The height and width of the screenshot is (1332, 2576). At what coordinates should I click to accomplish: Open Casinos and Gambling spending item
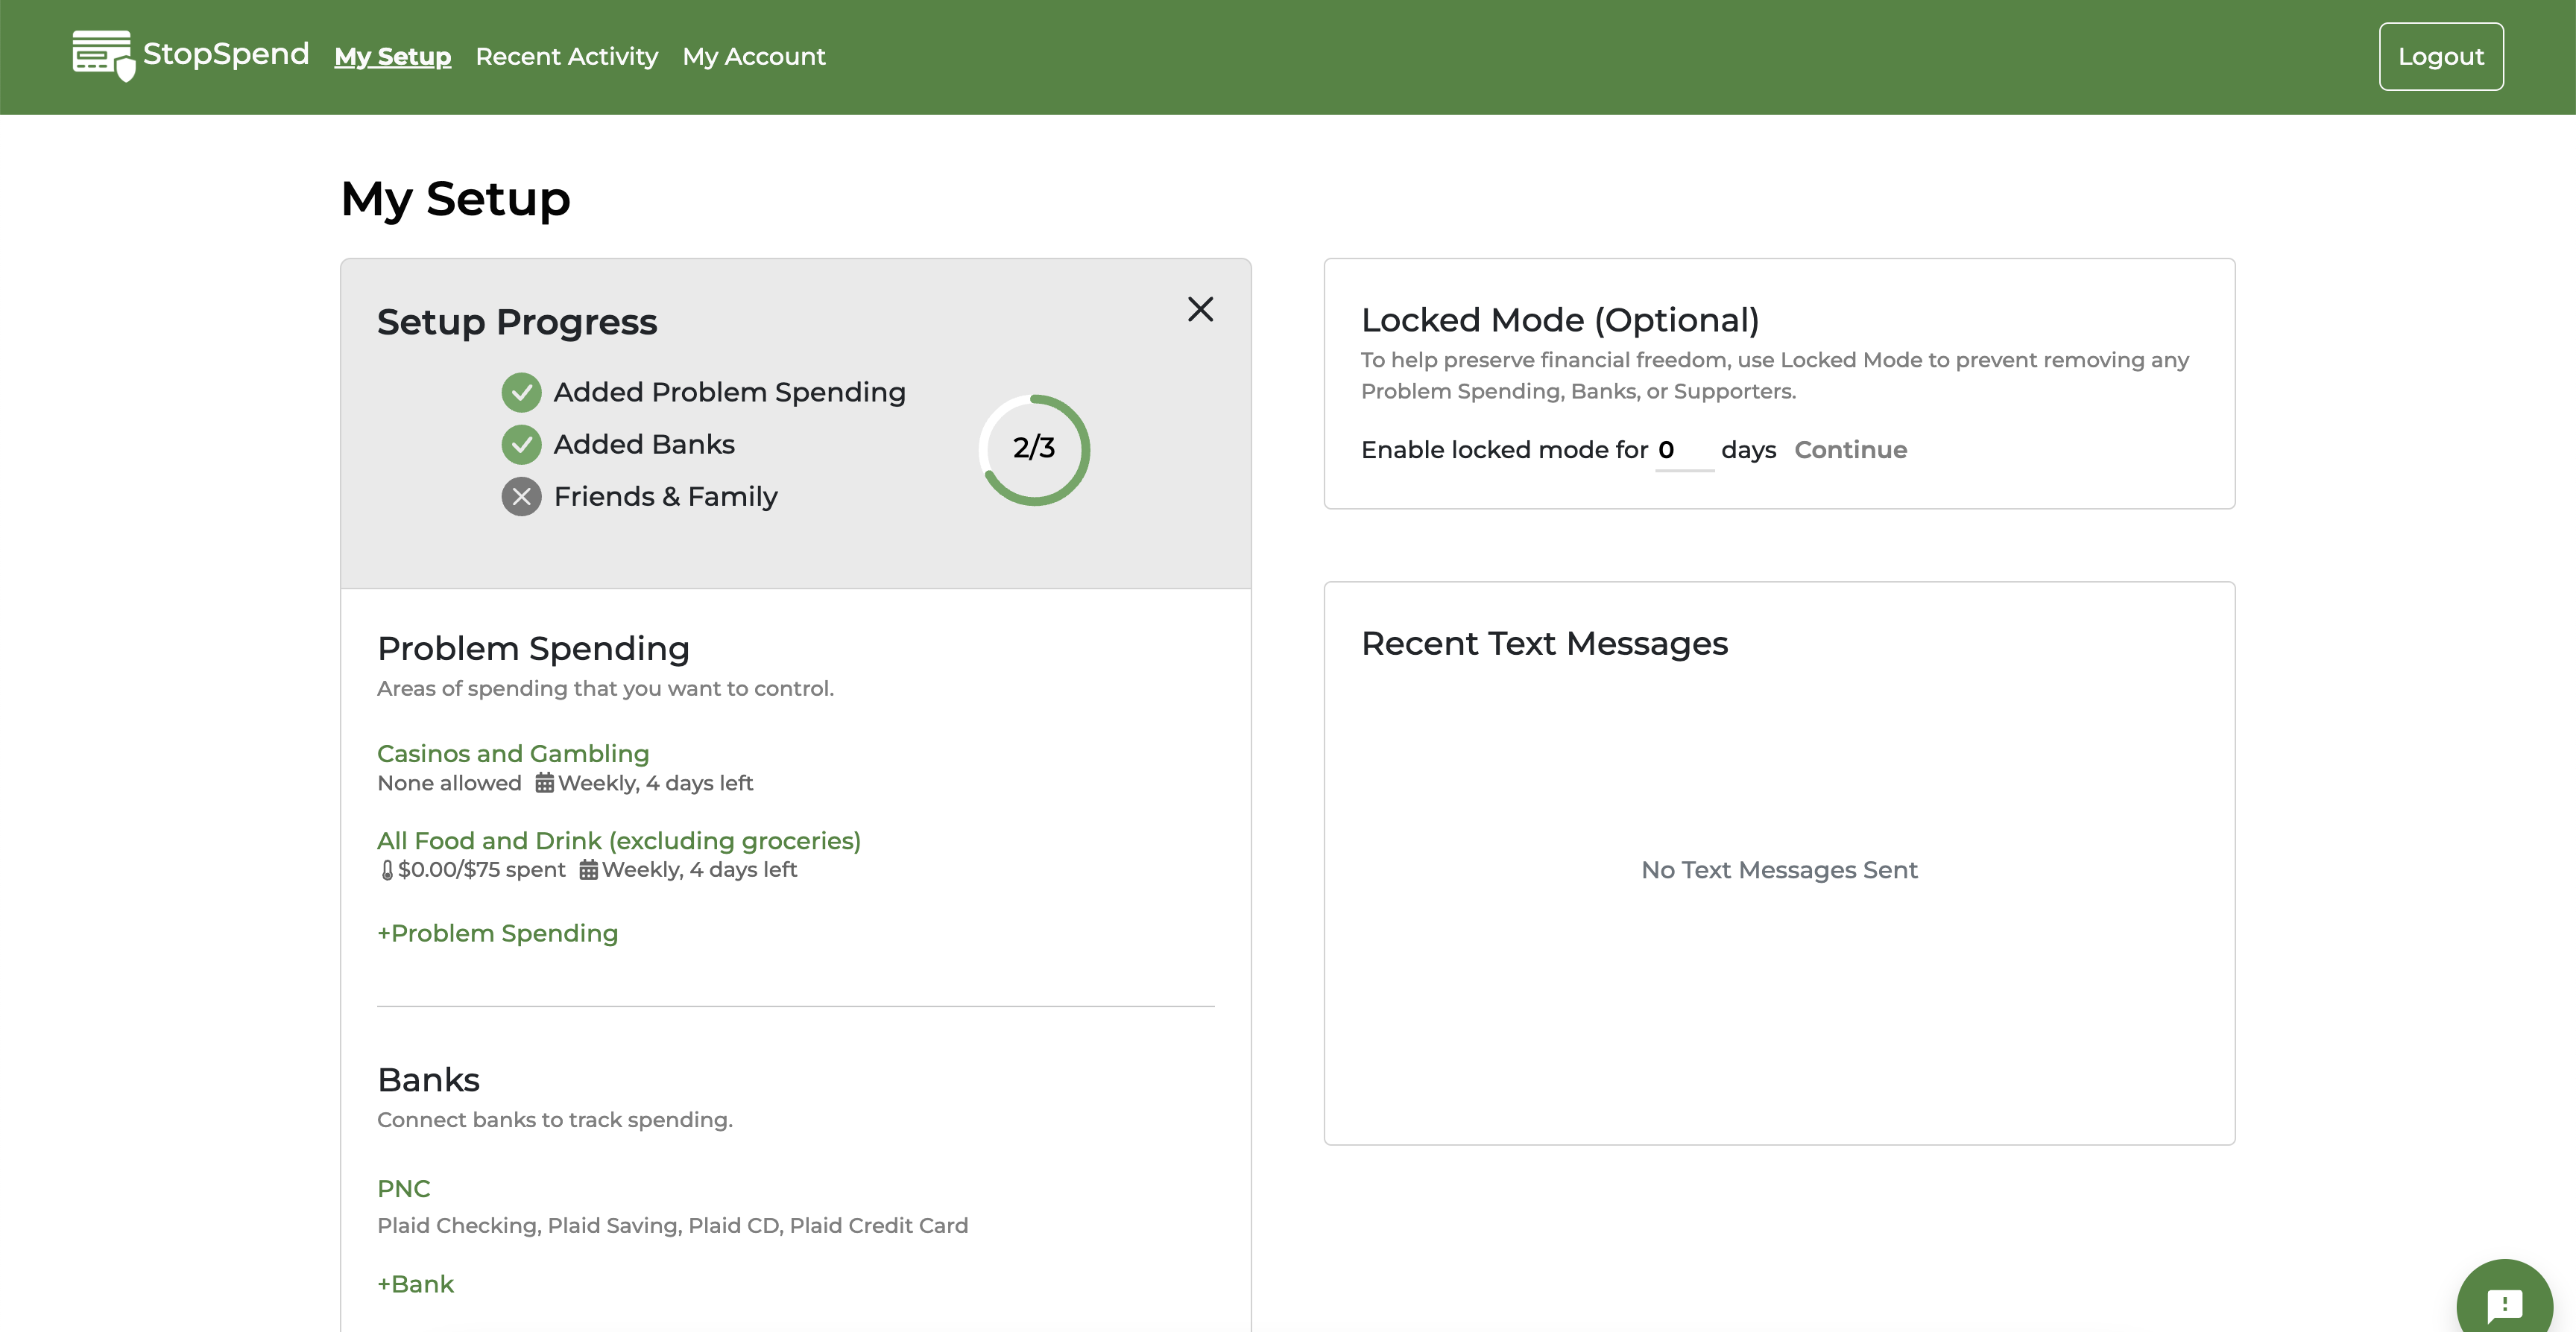[513, 753]
